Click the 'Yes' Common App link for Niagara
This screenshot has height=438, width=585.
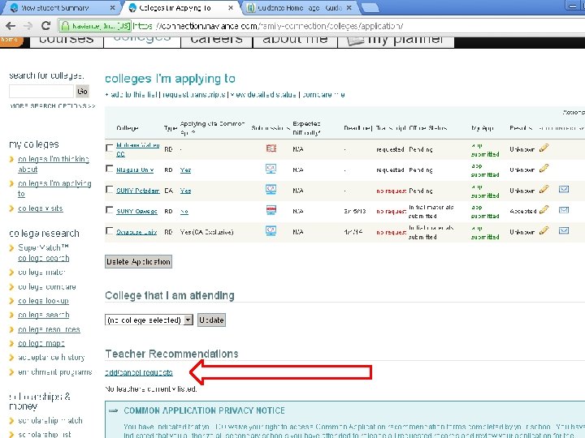(185, 170)
